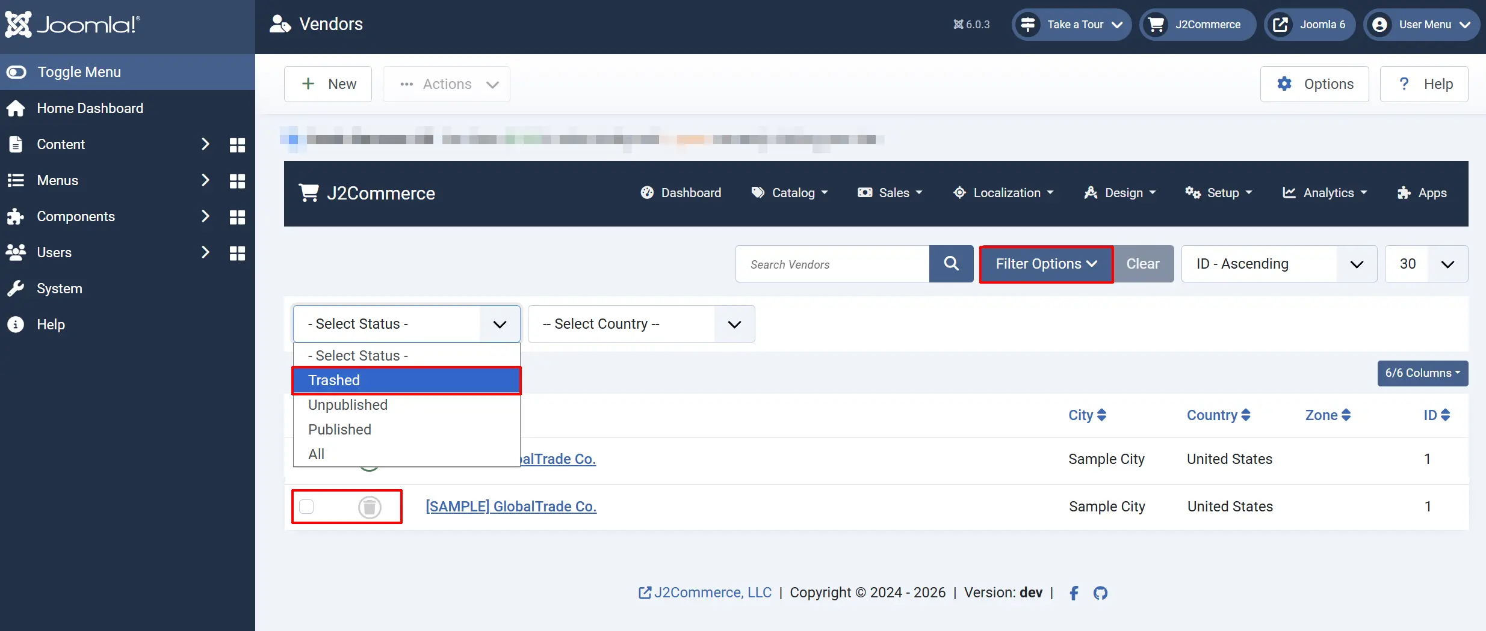
Task: Click the Joomla version 6.0.3 indicator
Action: coord(971,25)
